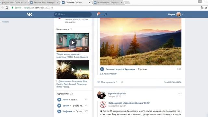Switch to the Зеленая точка browser tab
This screenshot has height=117, width=208.
click(108, 2)
